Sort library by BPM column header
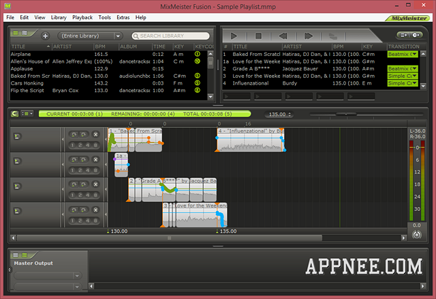Image resolution: width=436 pixels, height=299 pixels. coord(106,46)
